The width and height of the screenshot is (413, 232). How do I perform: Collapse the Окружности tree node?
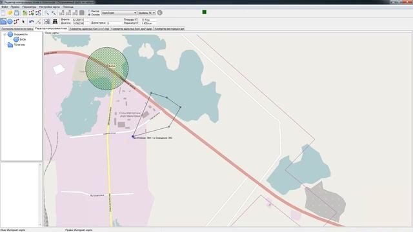click(5, 34)
